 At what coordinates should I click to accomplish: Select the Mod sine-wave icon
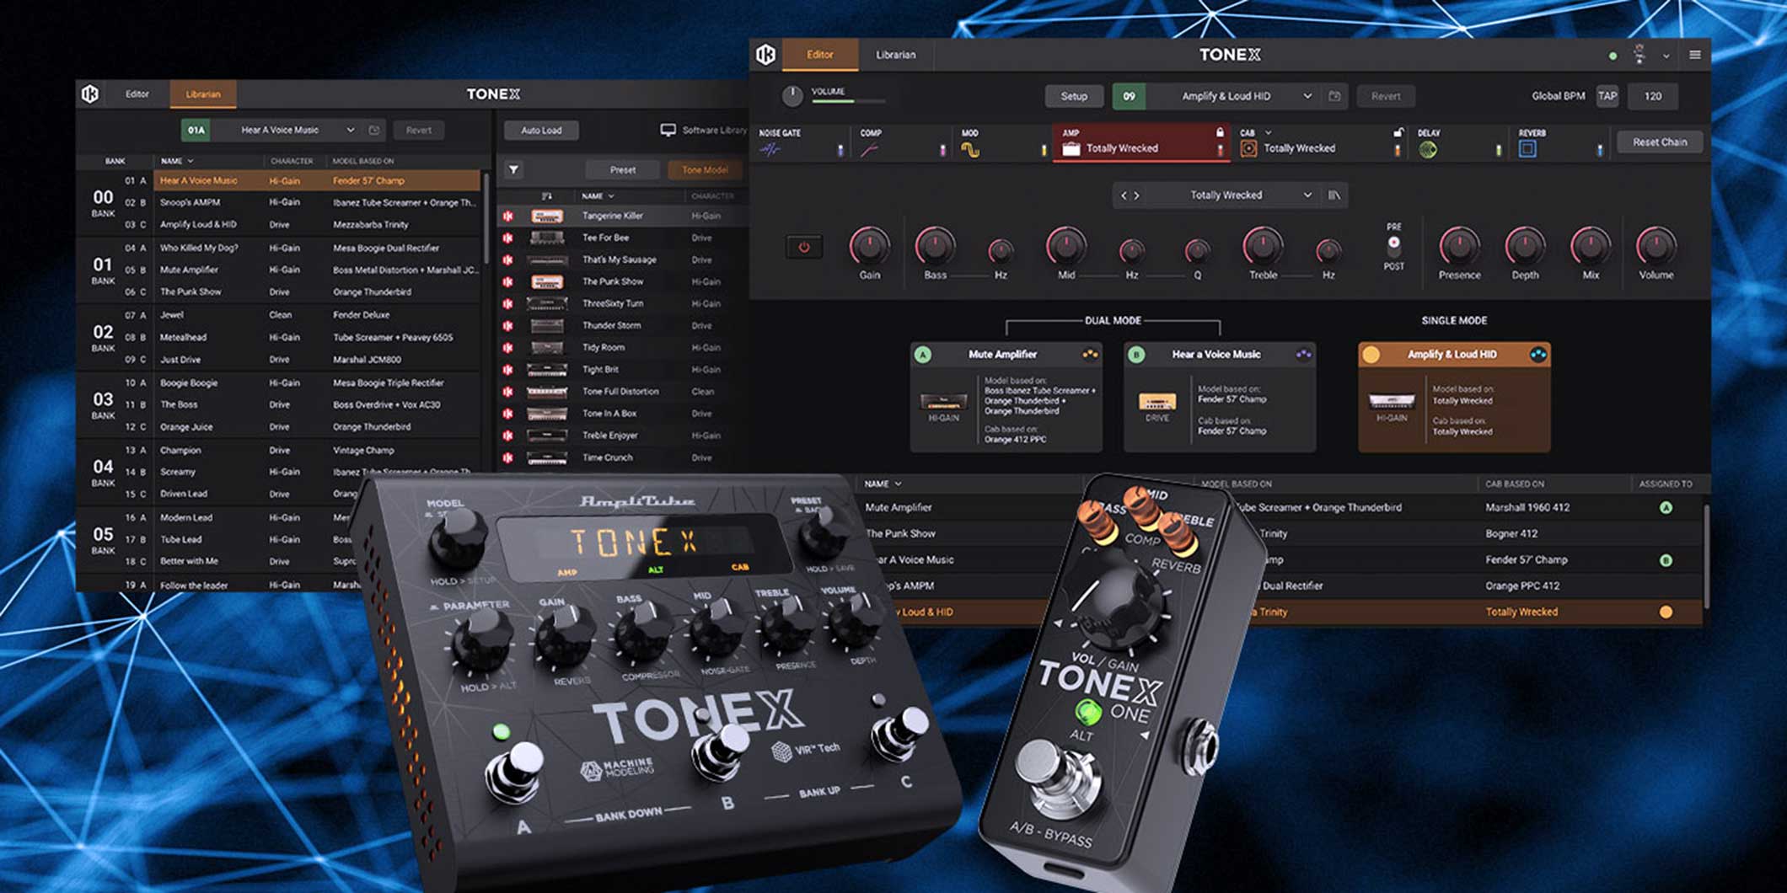tap(970, 150)
